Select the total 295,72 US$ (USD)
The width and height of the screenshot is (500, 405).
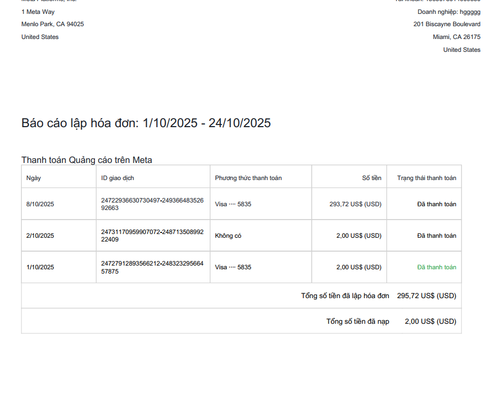click(x=427, y=296)
